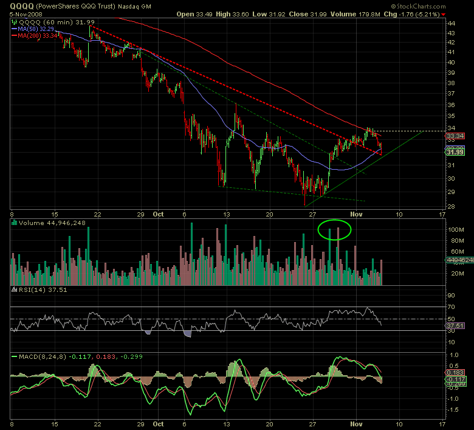Screen dimensions: 474x430
Task: Click the Open 33.49 value
Action: tap(194, 14)
